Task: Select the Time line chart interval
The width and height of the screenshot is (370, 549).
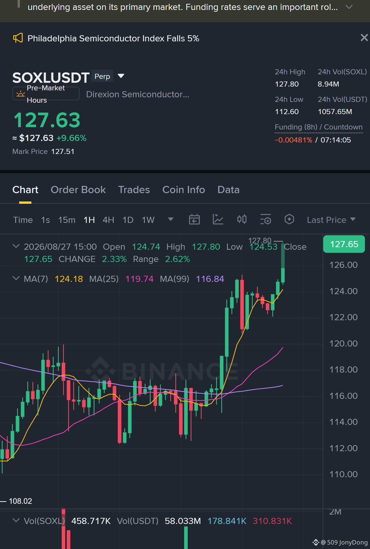Action: [23, 220]
